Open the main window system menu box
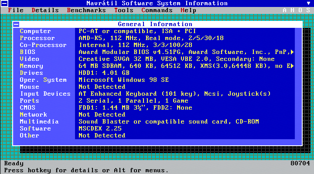The height and width of the screenshot is (174, 314). 4,3
